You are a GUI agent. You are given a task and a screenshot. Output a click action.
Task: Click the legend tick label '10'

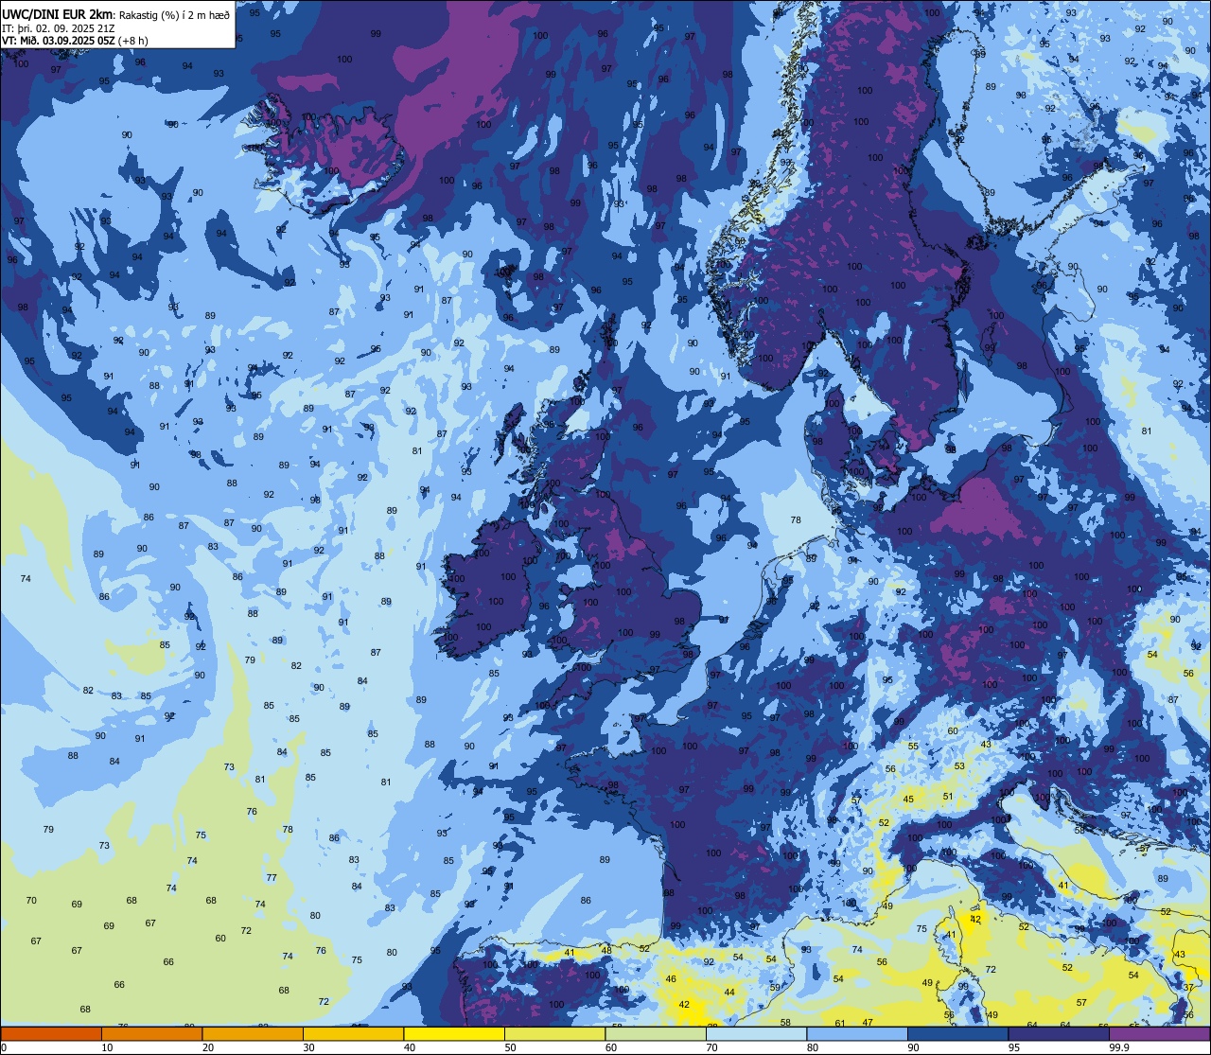point(107,1047)
